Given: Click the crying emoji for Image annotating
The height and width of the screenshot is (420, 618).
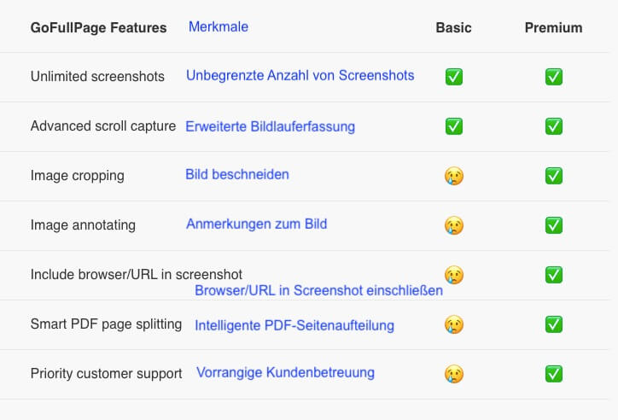Looking at the screenshot, I should 453,225.
